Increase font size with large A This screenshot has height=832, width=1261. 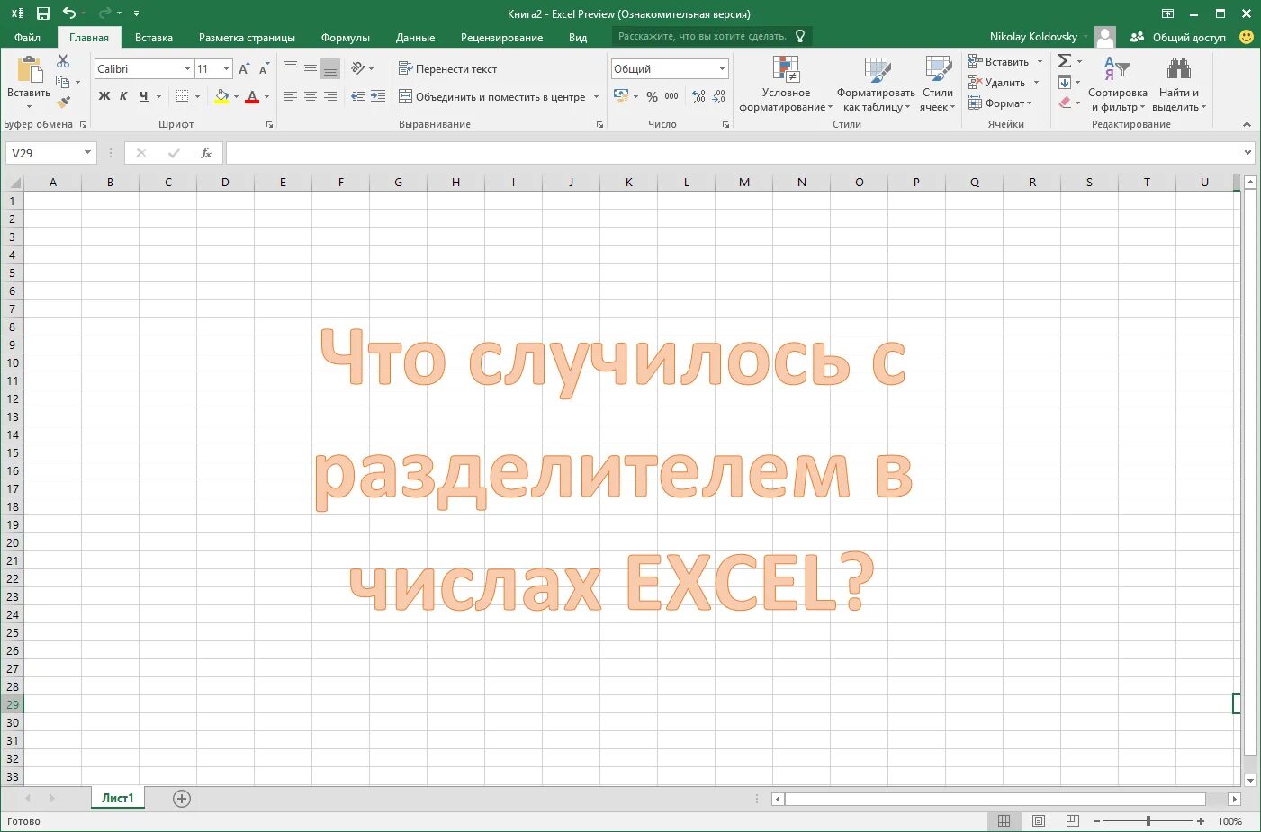(244, 69)
